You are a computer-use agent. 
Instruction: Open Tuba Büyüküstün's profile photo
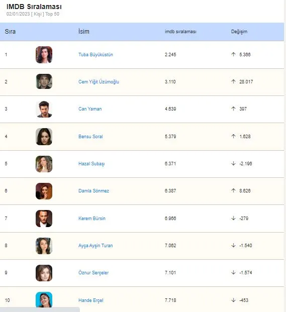pyautogui.click(x=44, y=55)
